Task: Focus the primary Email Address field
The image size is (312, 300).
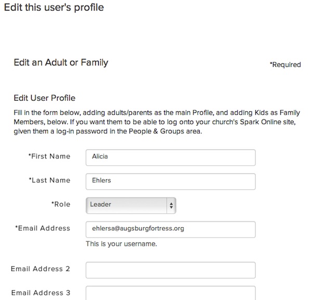Action: pos(170,229)
